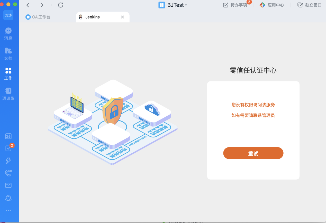This screenshot has height=223, width=326.
Task: Open the calendar icon in sidebar
Action: [8, 136]
